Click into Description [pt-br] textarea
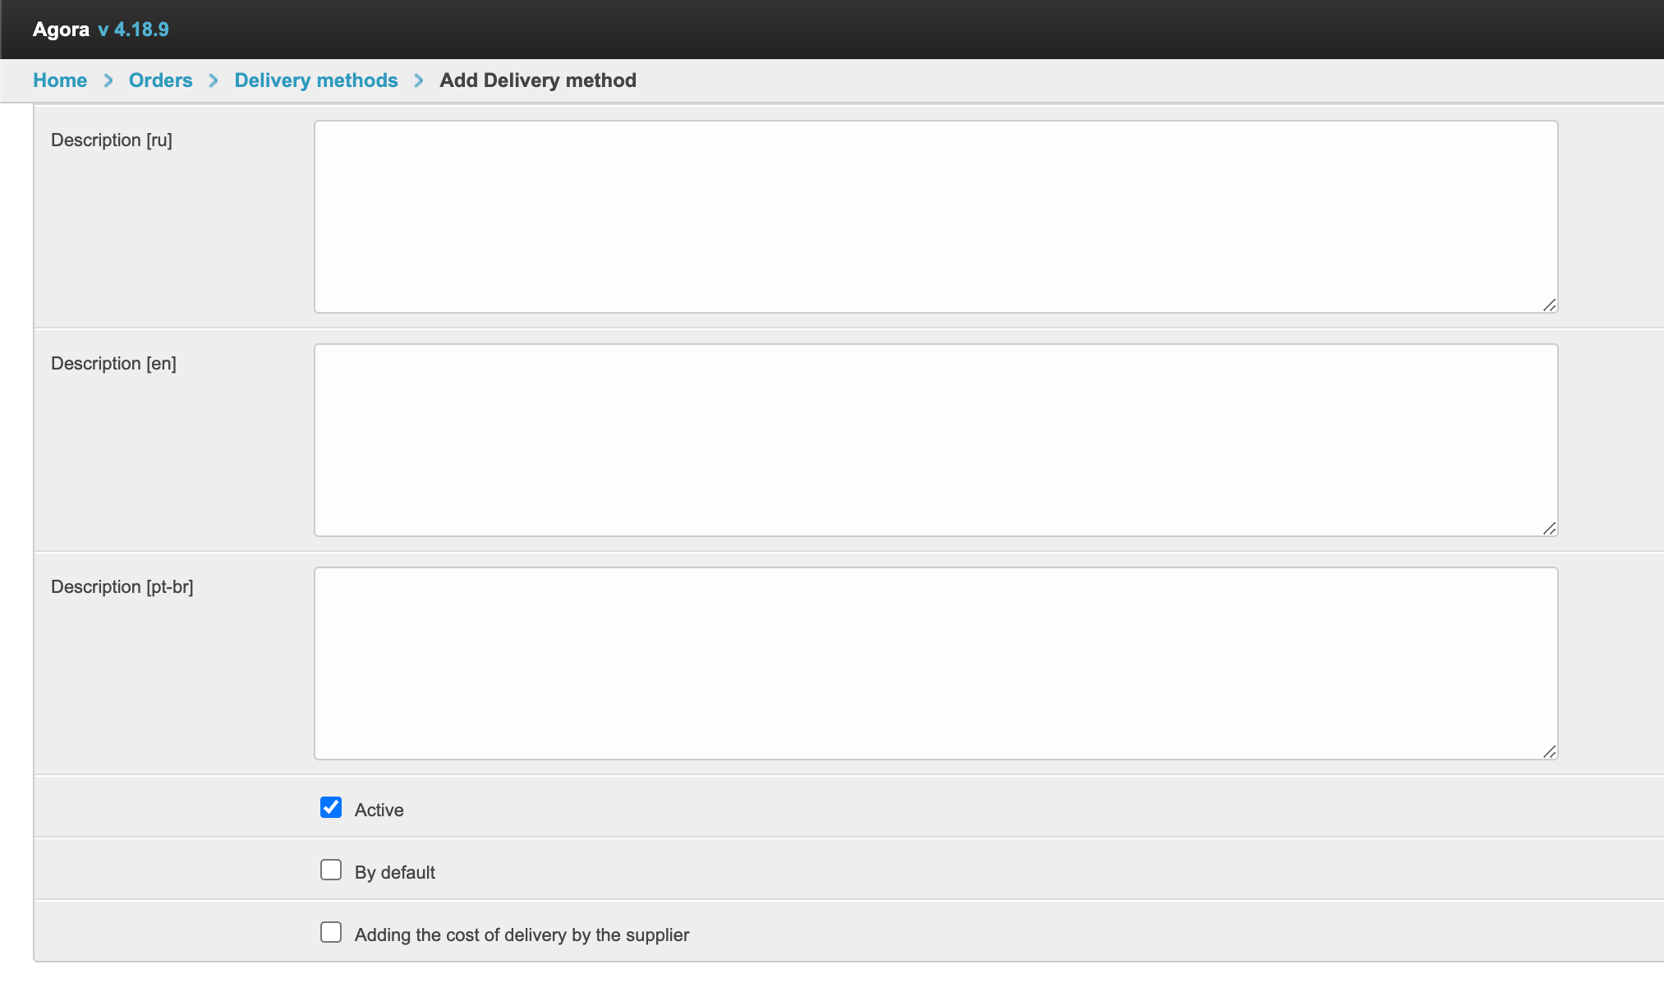Viewport: 1664px width, 992px height. (x=935, y=664)
